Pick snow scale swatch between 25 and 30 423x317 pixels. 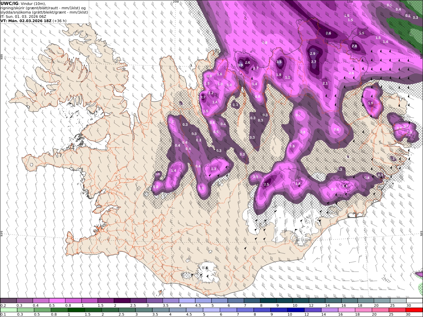click(398, 301)
